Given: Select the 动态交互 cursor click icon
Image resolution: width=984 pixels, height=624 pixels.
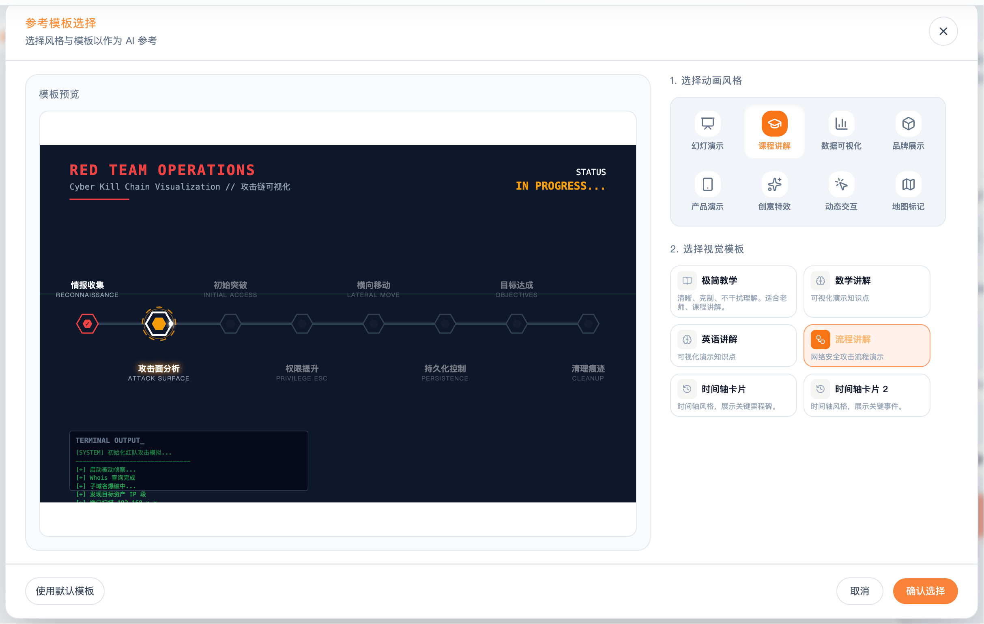Looking at the screenshot, I should pyautogui.click(x=841, y=184).
